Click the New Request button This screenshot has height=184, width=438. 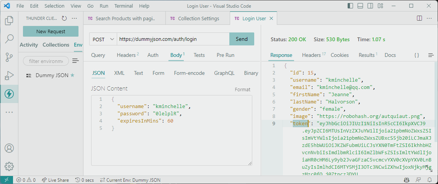[x=51, y=31]
